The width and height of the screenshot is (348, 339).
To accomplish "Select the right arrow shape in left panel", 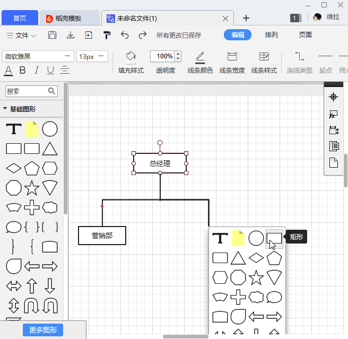I will pyautogui.click(x=50, y=266).
